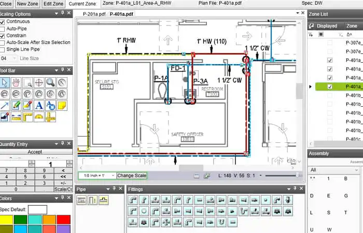Expand the Assembly All dropdown
This screenshot has height=233, width=363.
(333, 170)
